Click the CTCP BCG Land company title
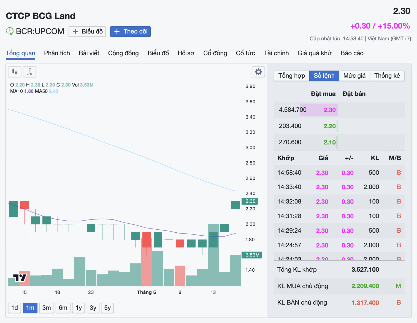Viewport: 417px width, 323px height. click(40, 16)
